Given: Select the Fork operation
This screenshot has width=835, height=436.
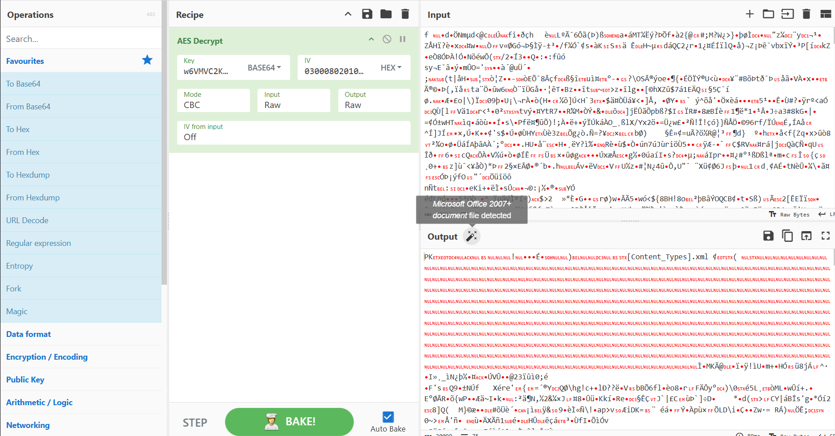Looking at the screenshot, I should coord(81,288).
